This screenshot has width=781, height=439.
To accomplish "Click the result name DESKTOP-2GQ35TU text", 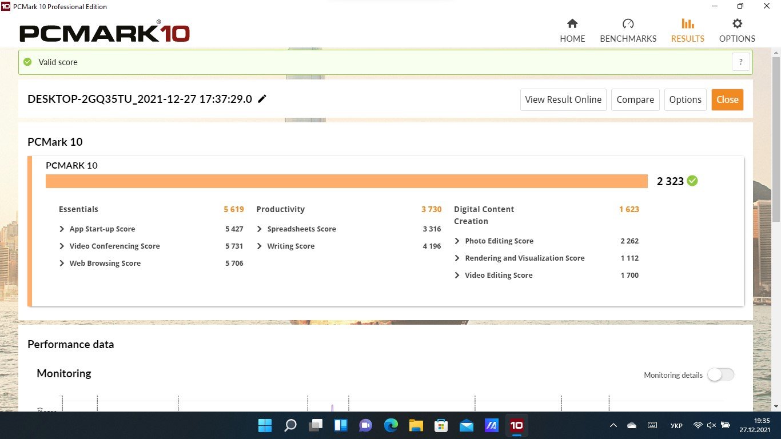I will [140, 99].
